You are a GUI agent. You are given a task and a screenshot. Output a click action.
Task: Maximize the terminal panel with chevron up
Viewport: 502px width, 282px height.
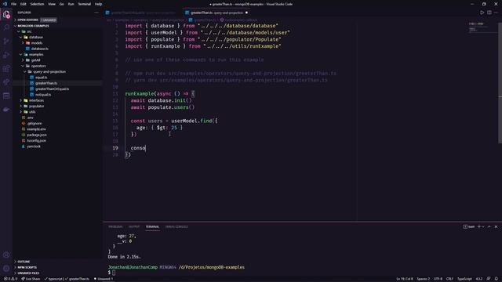click(489, 226)
